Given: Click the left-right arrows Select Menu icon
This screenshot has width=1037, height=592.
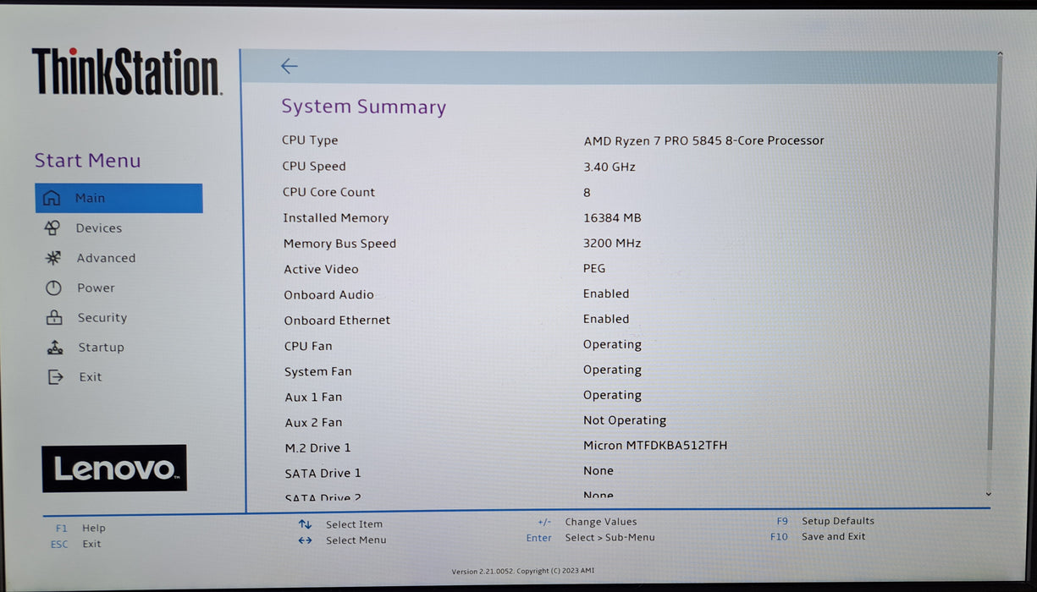Looking at the screenshot, I should click(x=306, y=540).
